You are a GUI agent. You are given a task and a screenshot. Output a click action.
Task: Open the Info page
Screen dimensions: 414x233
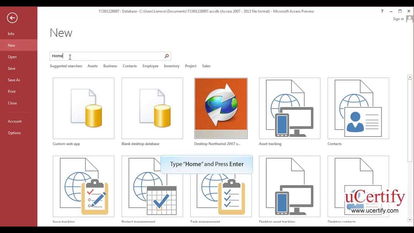point(18,34)
